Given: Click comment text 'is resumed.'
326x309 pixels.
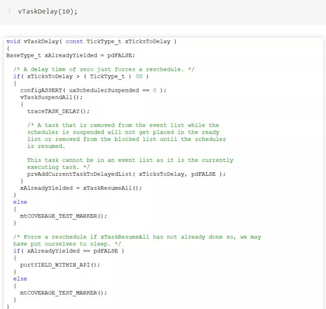Looking at the screenshot, I should click(46, 146).
